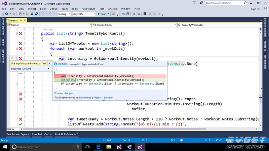Click the pin icon on Trainer.cs tab
This screenshot has width=269, height=151.
coord(21,20)
